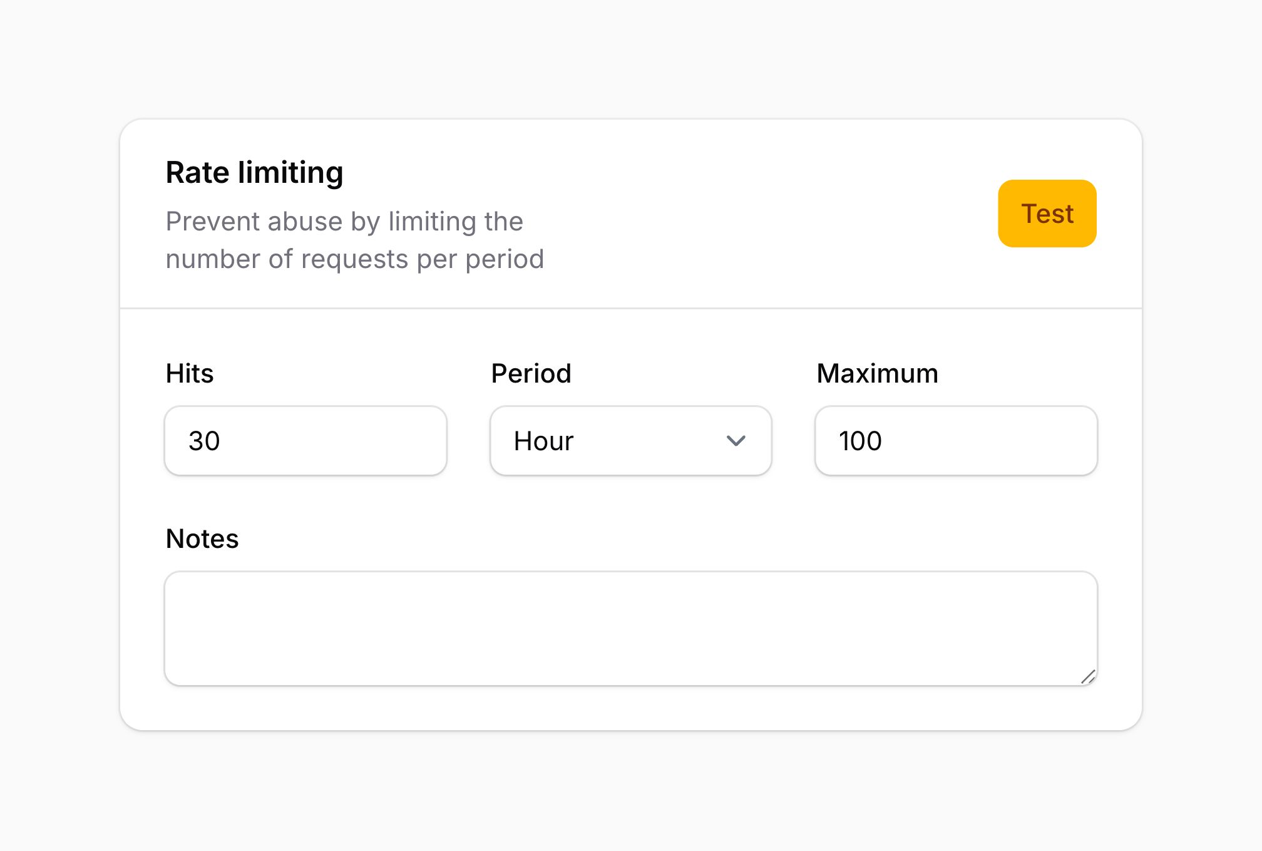Click the Rate limiting heading

254,172
